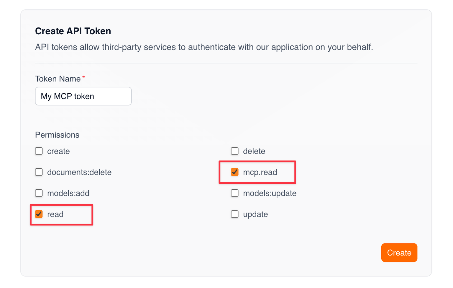Click the read label text
Screen dimensions: 453x288
(x=56, y=214)
